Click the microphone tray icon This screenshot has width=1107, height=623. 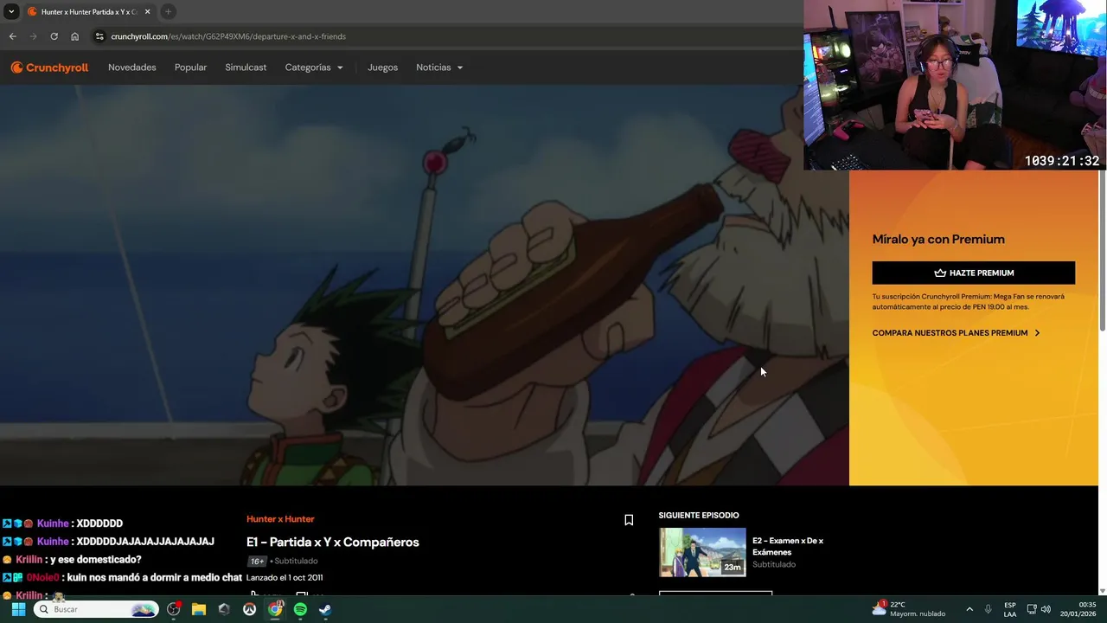988,609
